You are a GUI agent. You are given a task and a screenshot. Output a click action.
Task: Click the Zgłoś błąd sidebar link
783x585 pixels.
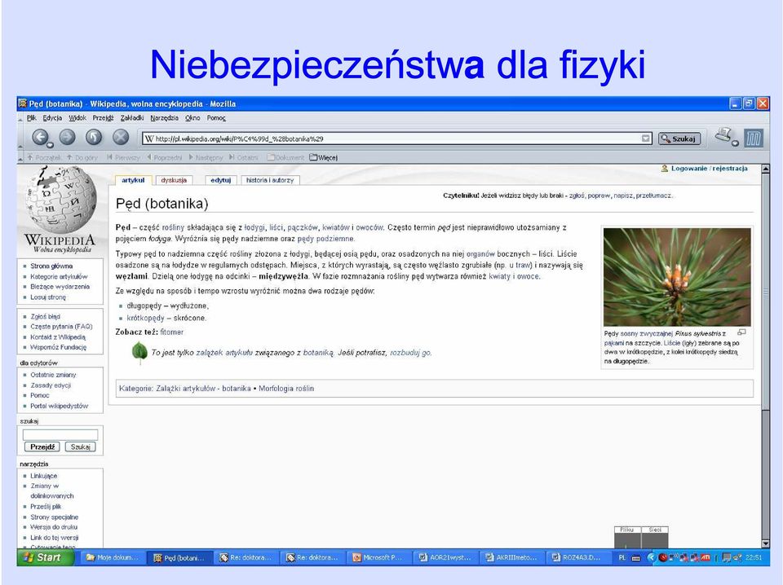(45, 316)
